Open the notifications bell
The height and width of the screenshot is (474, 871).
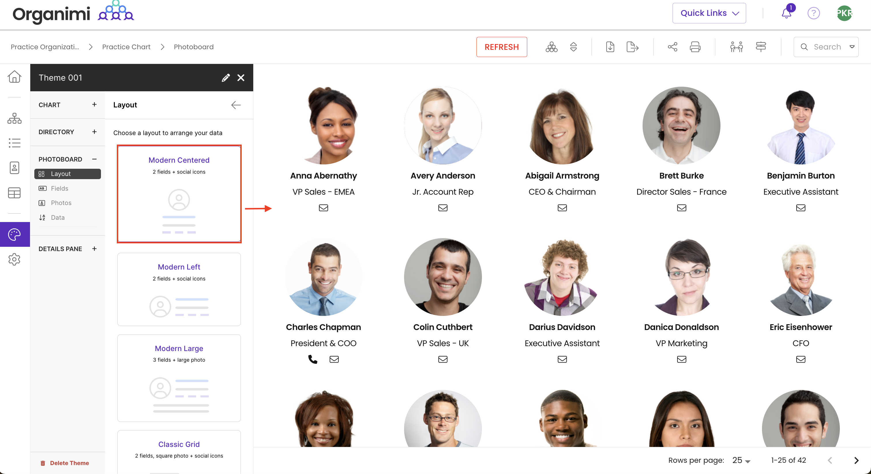click(x=787, y=13)
